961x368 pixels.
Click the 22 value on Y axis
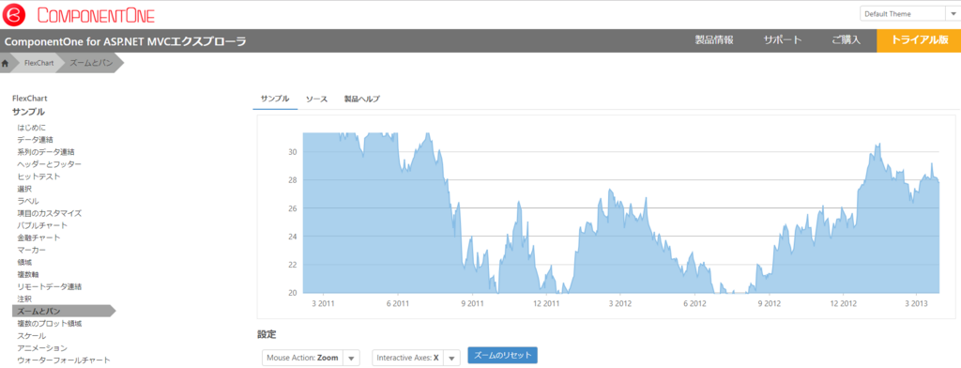coord(293,265)
